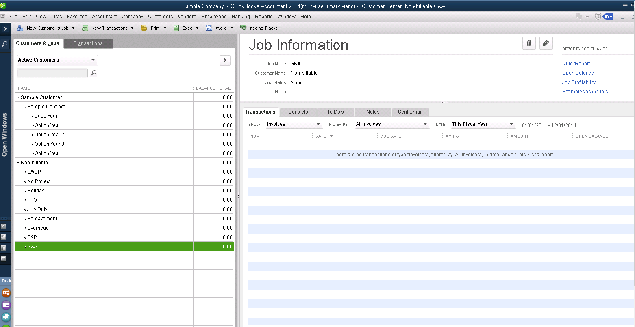
Task: Open the Income Tracker
Action: [260, 28]
